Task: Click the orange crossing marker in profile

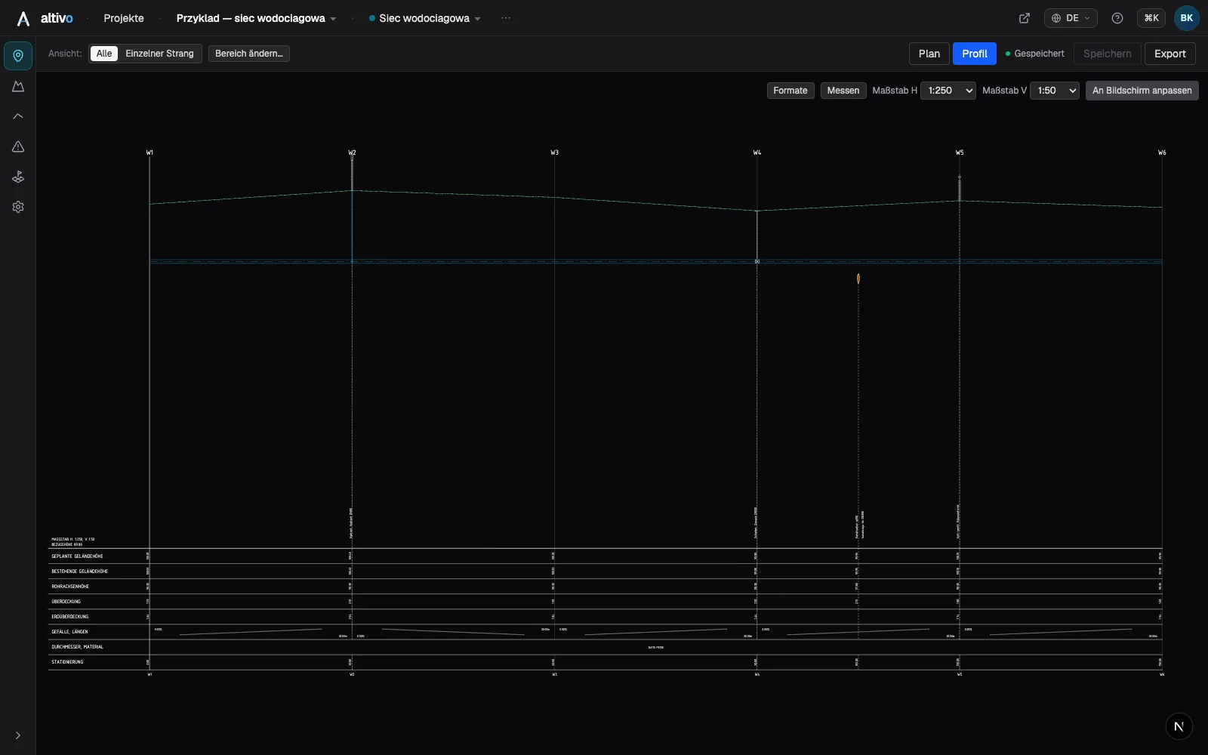Action: (858, 279)
